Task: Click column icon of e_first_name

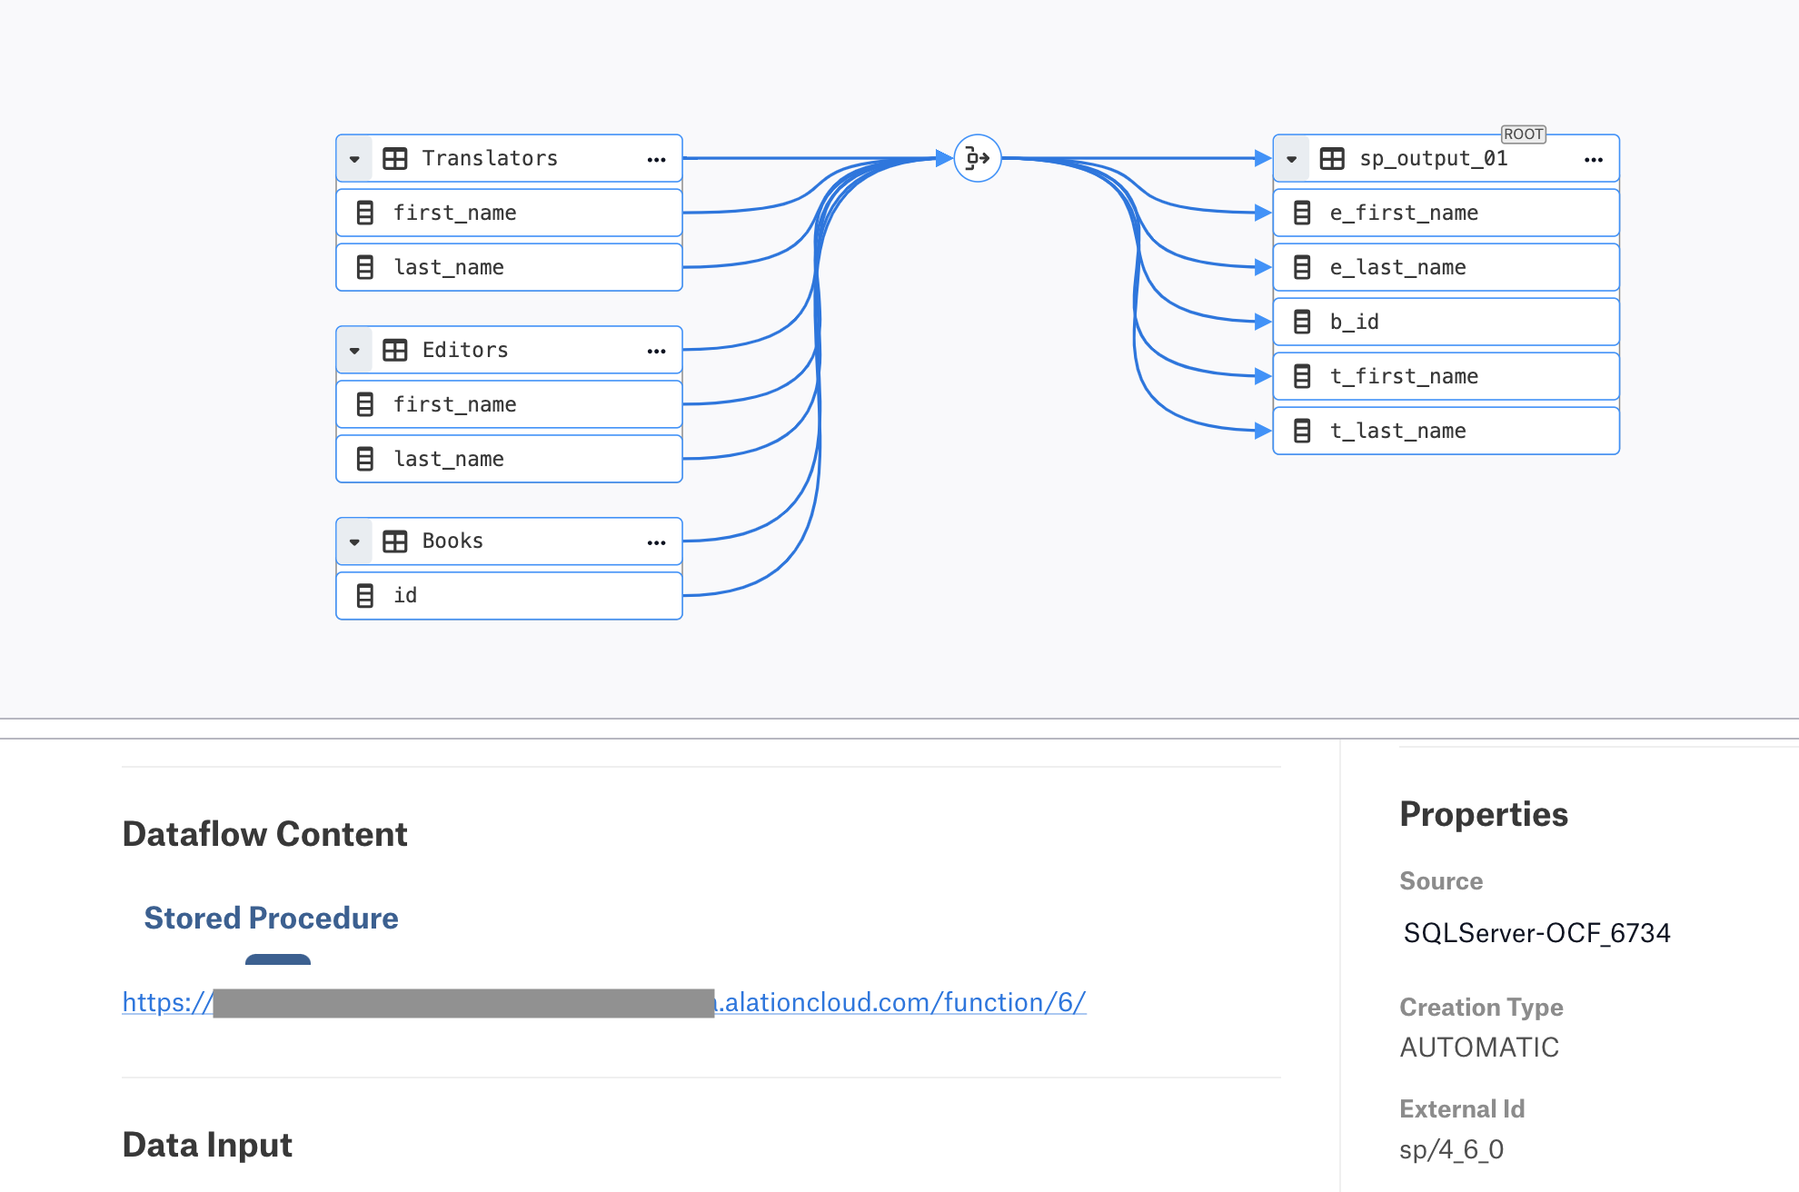Action: tap(1302, 213)
